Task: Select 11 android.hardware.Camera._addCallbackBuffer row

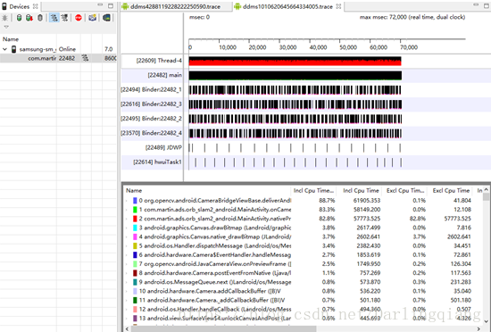Action: click(302, 300)
